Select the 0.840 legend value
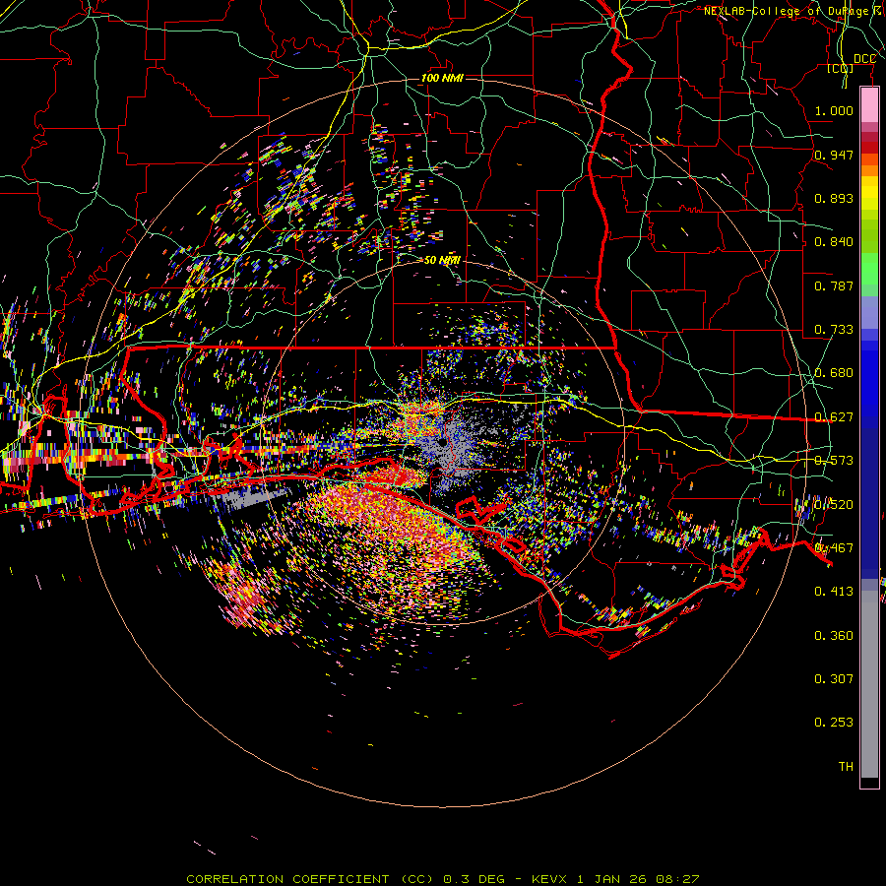This screenshot has height=886, width=886. [x=834, y=242]
